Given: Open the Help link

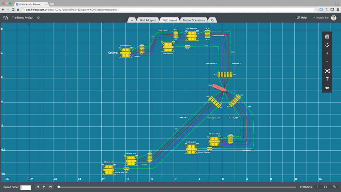Looking at the screenshot, I should 301,18.
